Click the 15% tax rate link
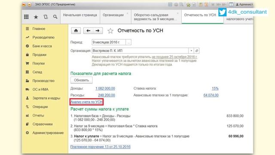Screen dimensions: 275x155 tap(215, 88)
